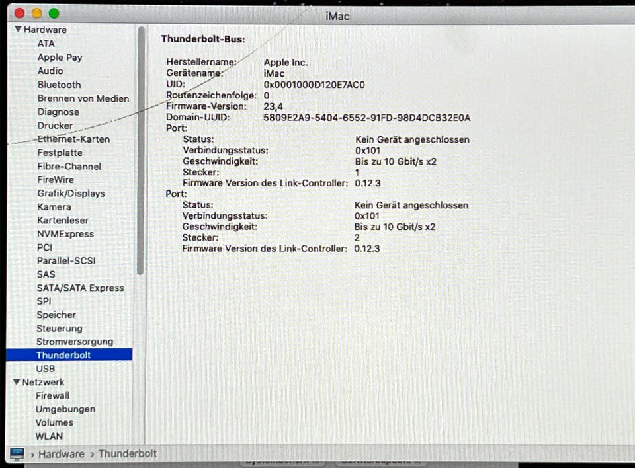635x468 pixels.
Task: Click Thunderbolt in the path bar
Action: click(127, 454)
